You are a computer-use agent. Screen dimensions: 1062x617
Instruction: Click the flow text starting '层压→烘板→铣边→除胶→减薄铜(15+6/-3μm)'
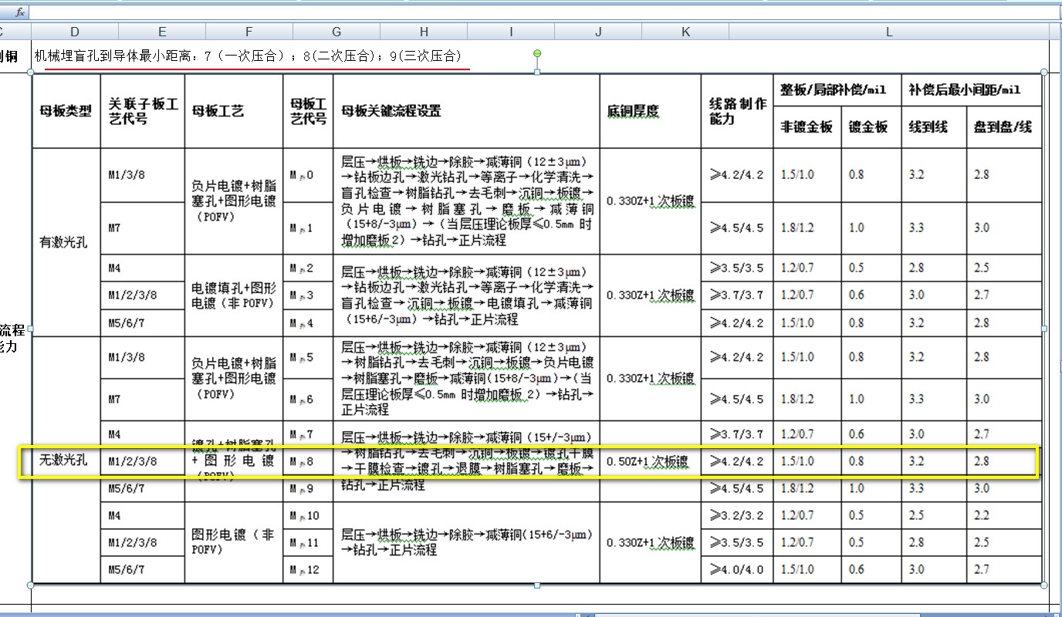click(466, 542)
